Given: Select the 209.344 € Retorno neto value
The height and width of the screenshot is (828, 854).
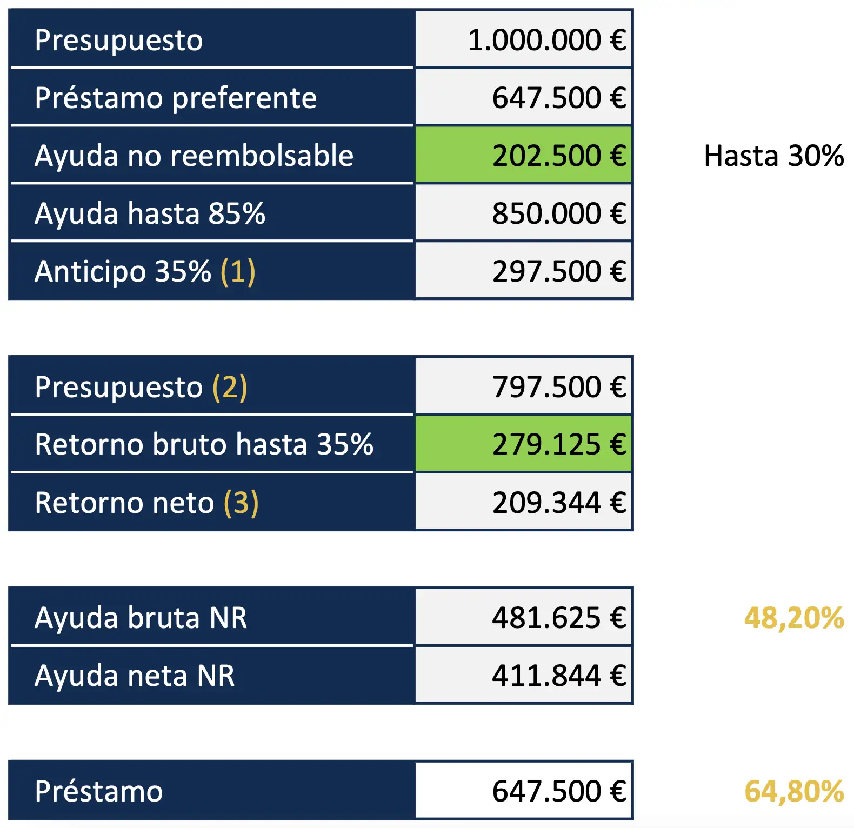Looking at the screenshot, I should (x=523, y=503).
